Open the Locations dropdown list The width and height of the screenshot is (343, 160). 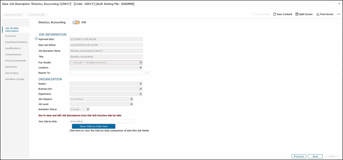(x=141, y=67)
